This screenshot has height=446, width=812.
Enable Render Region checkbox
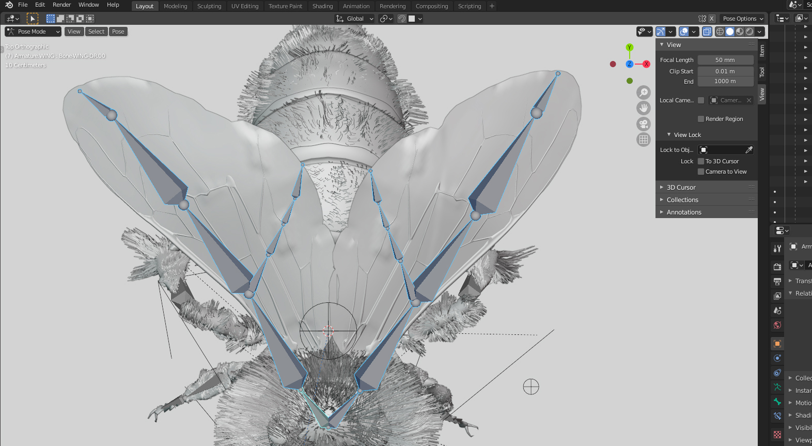701,119
